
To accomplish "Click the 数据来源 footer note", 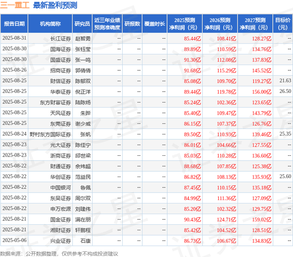I will 59,254.
